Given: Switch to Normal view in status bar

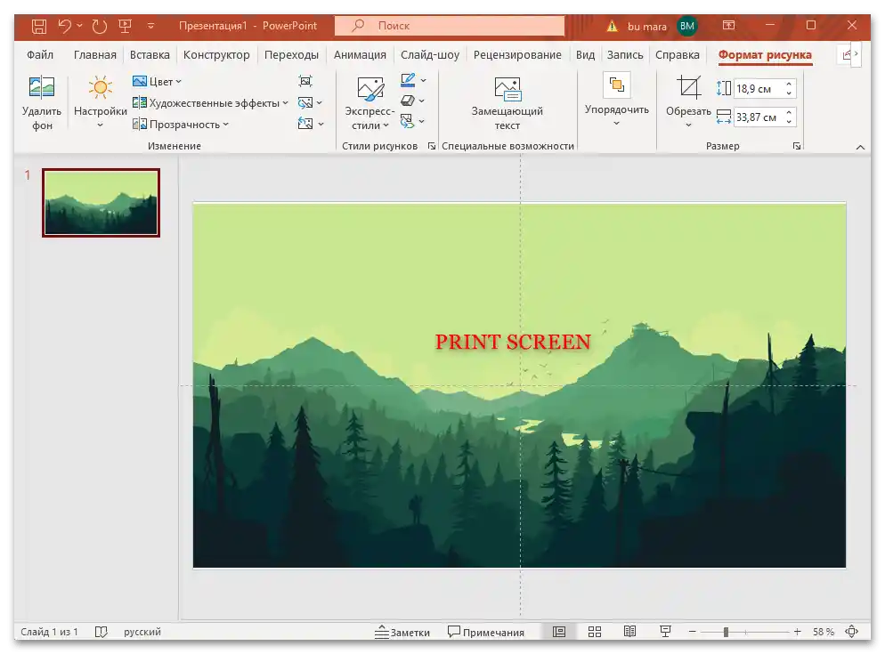Looking at the screenshot, I should pos(559,631).
